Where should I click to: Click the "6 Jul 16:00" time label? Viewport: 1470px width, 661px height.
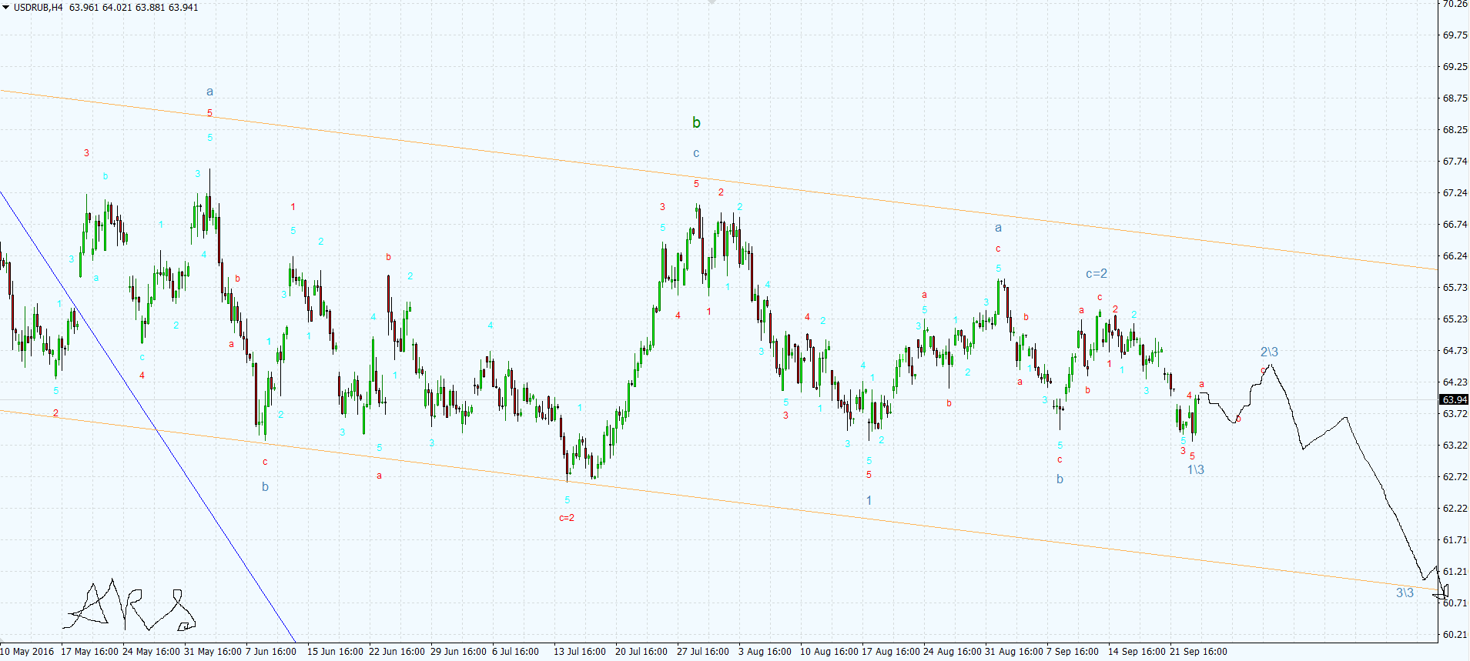[515, 651]
